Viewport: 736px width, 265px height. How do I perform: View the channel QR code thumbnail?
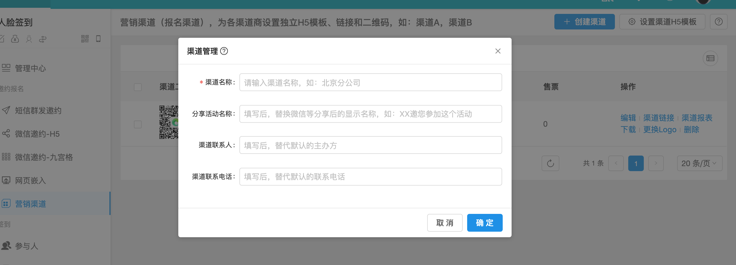[x=169, y=122]
